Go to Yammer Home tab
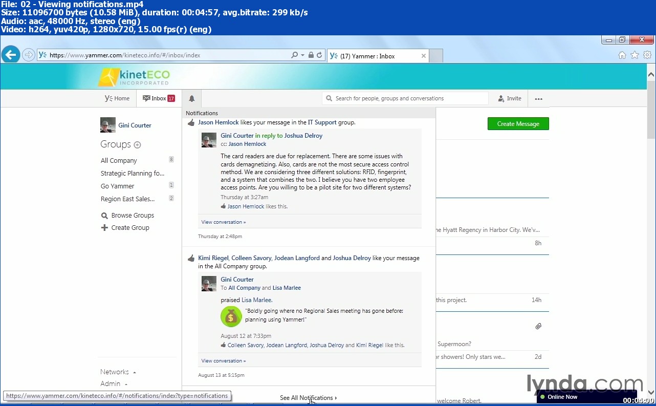The image size is (656, 406). click(x=117, y=98)
